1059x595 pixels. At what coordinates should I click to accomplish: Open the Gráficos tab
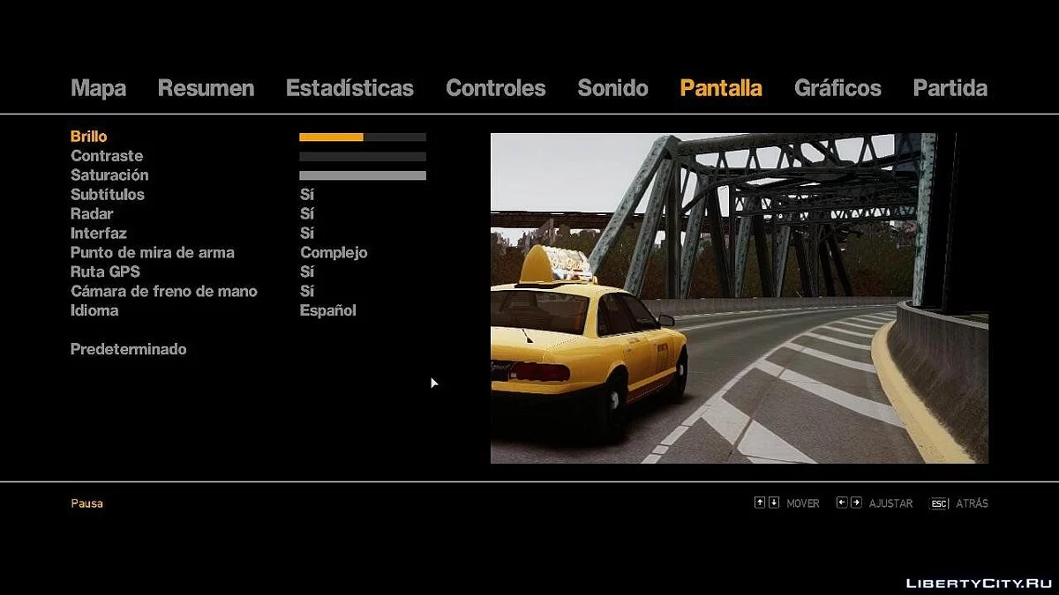click(x=837, y=88)
